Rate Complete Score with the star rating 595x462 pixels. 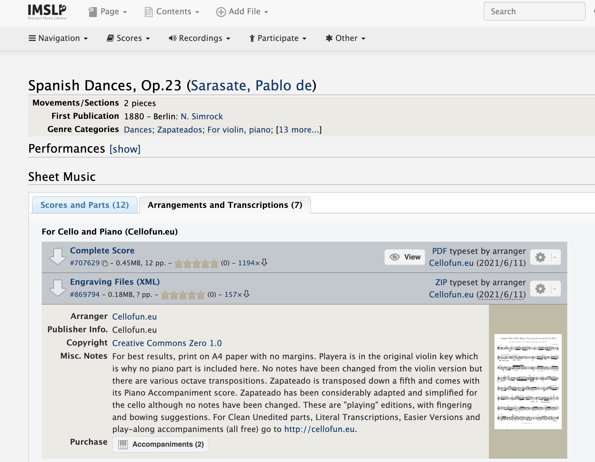pos(196,263)
